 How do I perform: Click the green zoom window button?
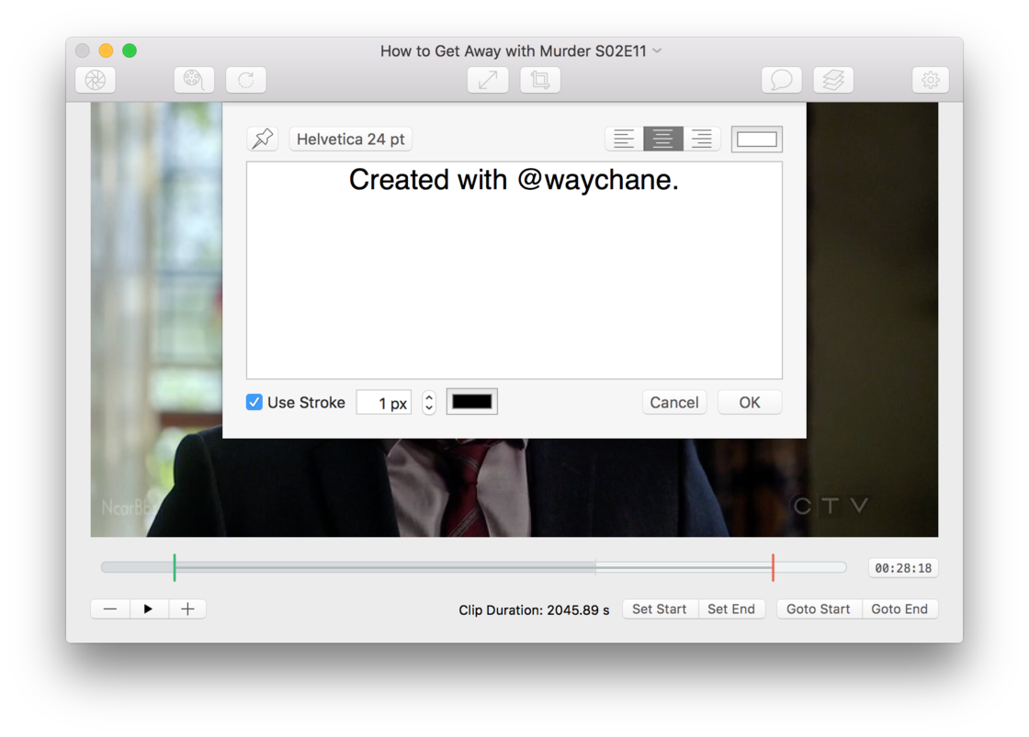[x=130, y=50]
